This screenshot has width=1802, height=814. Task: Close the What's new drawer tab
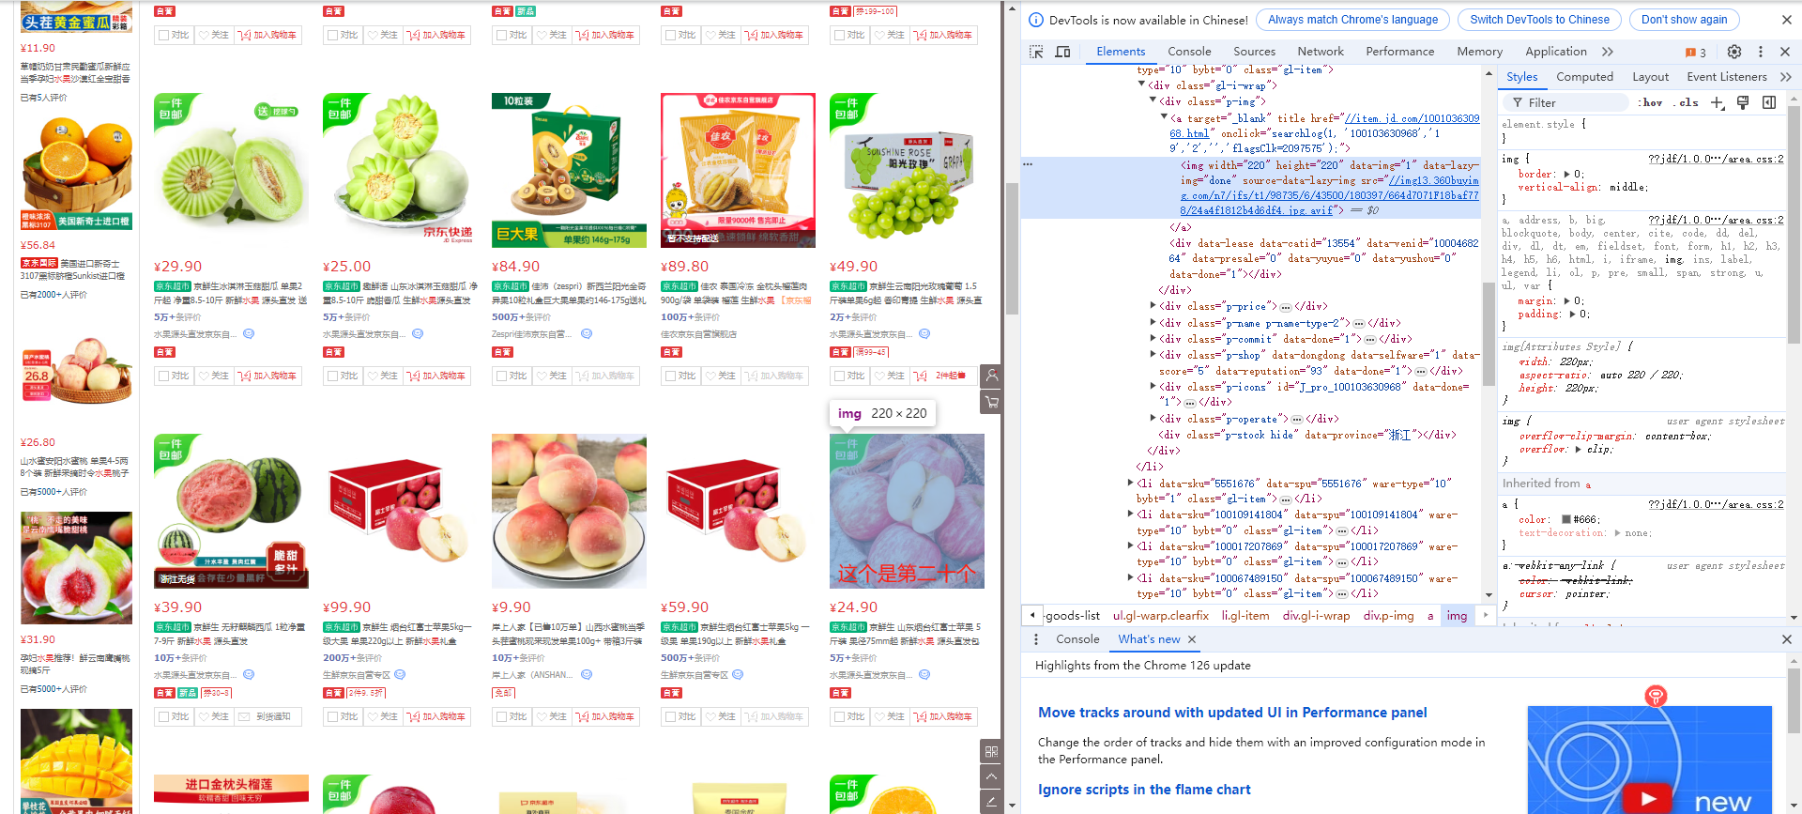coord(1192,639)
